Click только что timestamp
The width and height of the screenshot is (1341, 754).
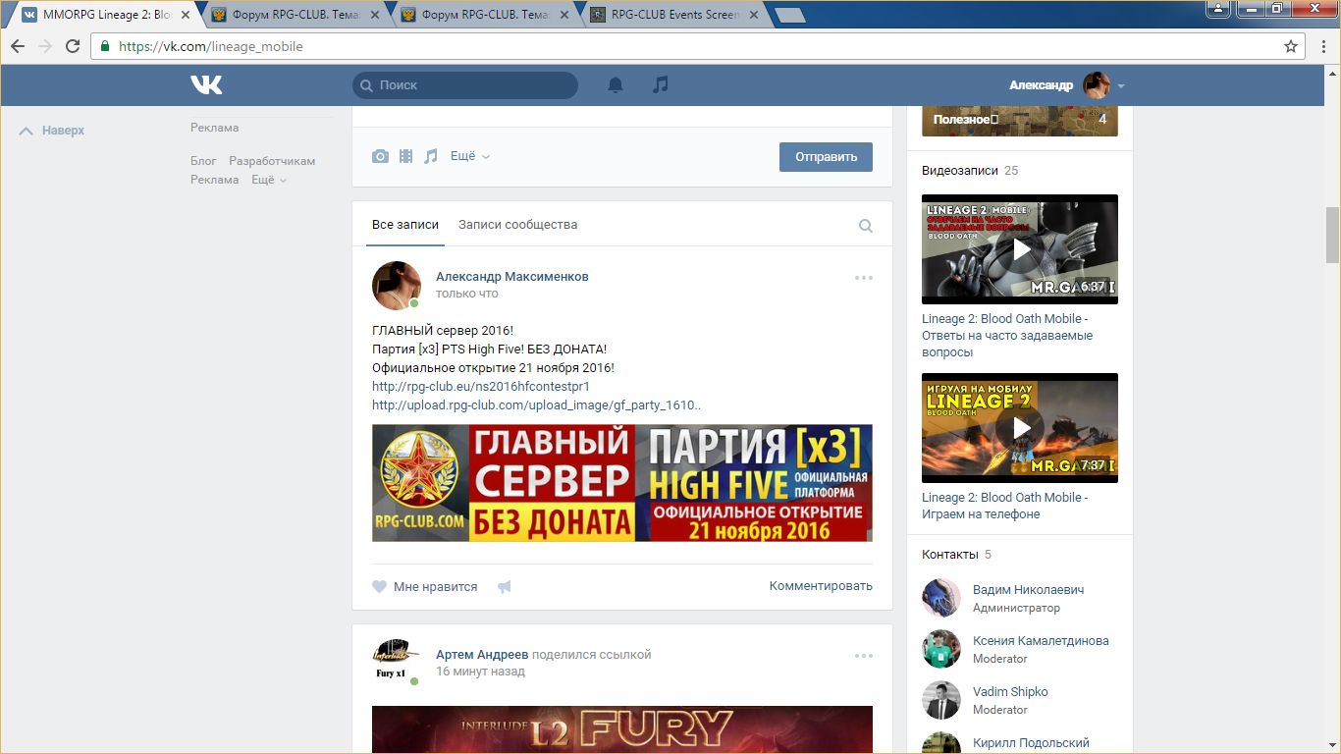tap(467, 294)
